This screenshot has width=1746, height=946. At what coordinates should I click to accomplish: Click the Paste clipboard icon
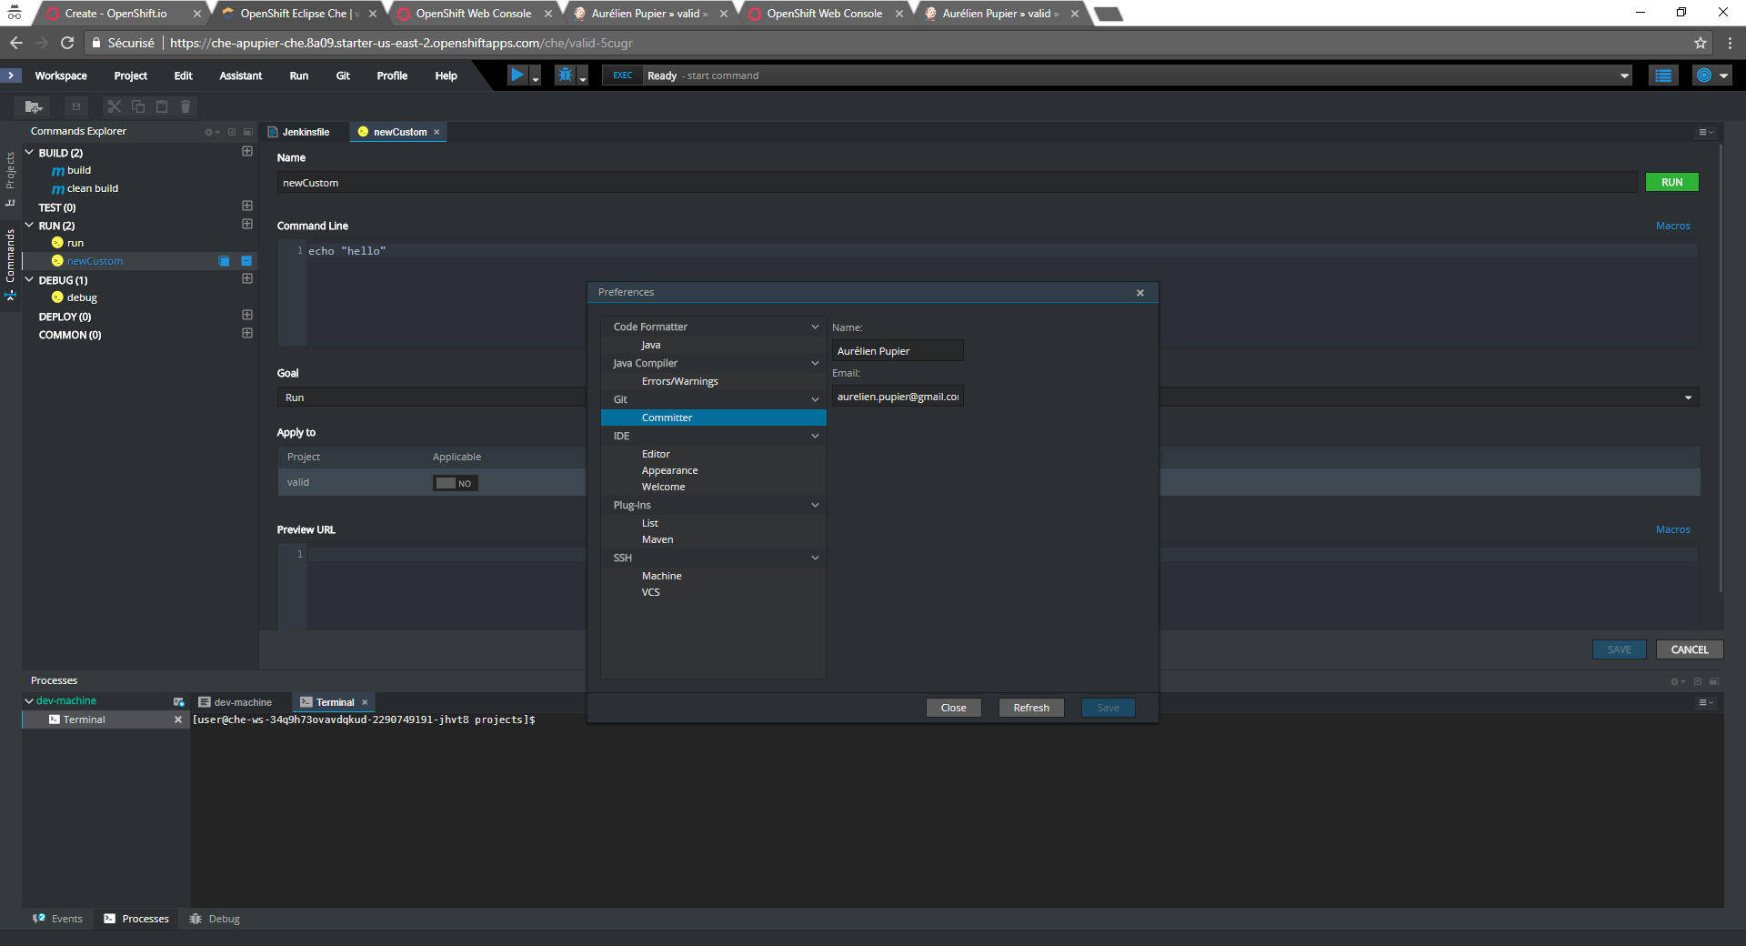(162, 106)
